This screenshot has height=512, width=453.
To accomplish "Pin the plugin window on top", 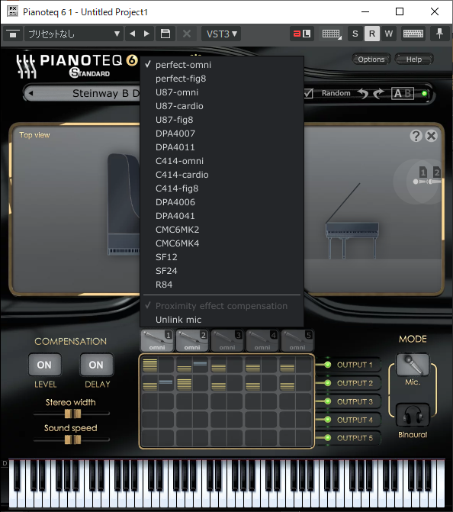I will pos(439,34).
